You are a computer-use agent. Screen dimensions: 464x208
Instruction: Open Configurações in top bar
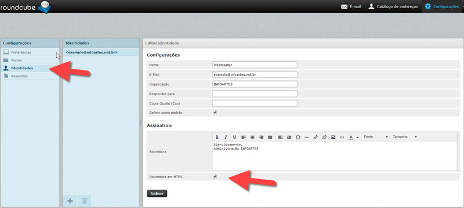[442, 6]
